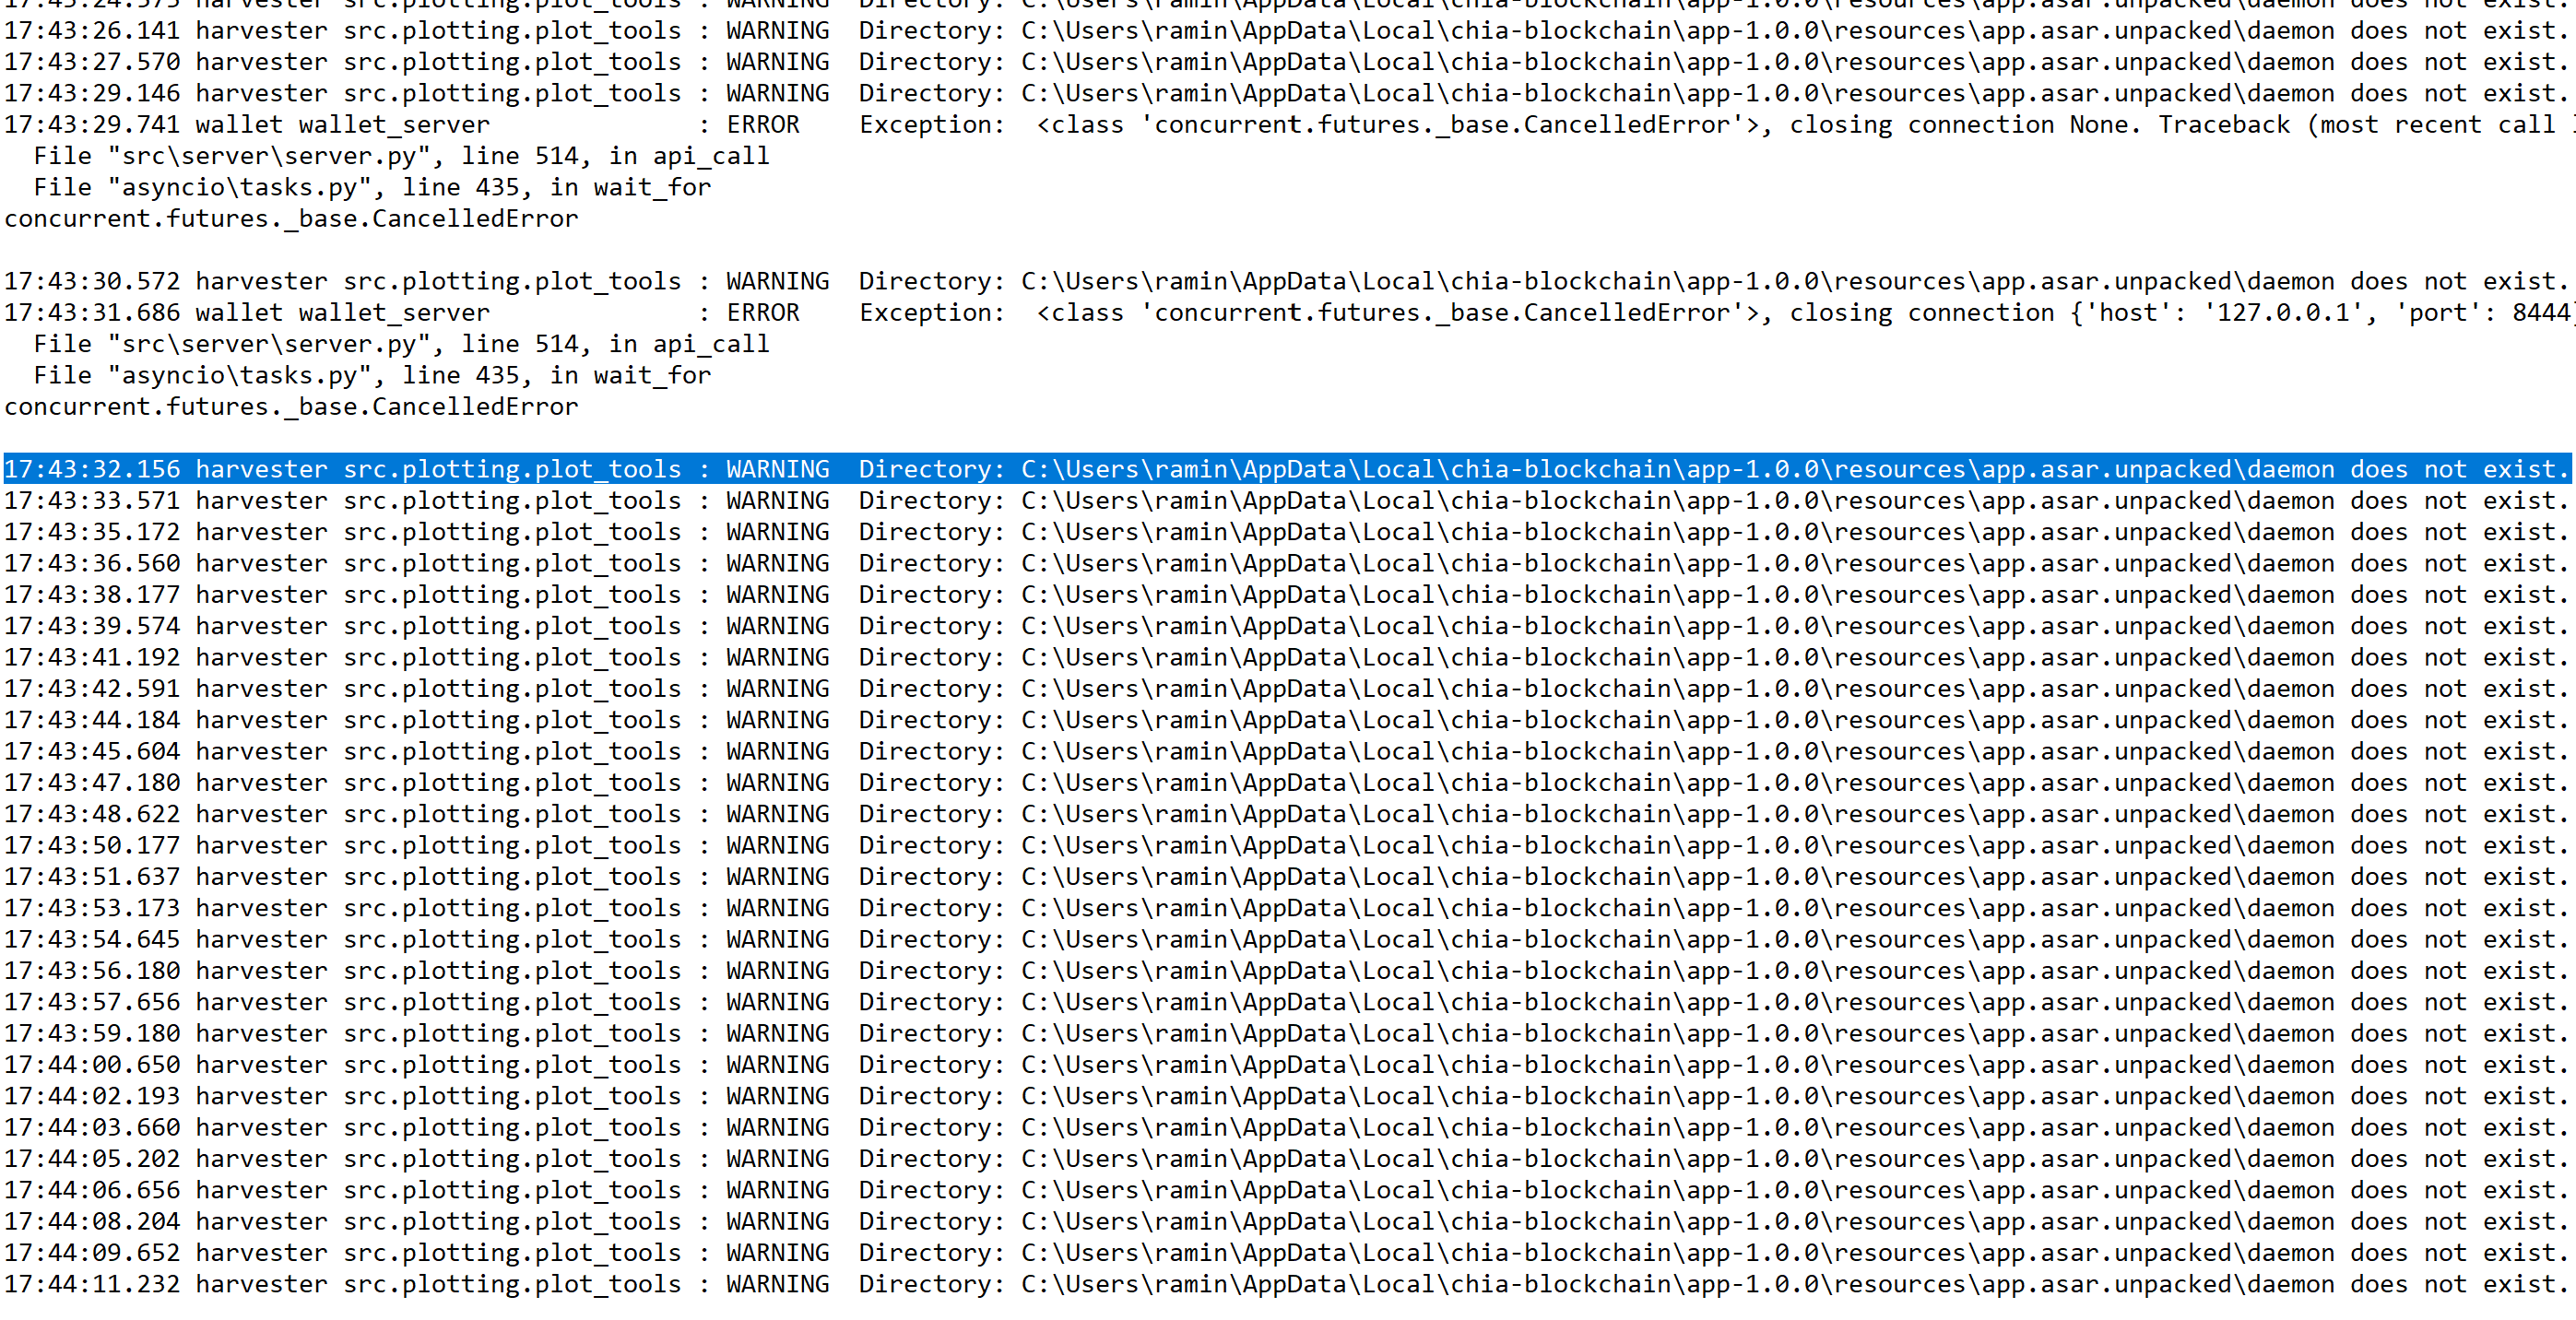Click the 17:43:39.574 harvester warning line

pos(1286,626)
